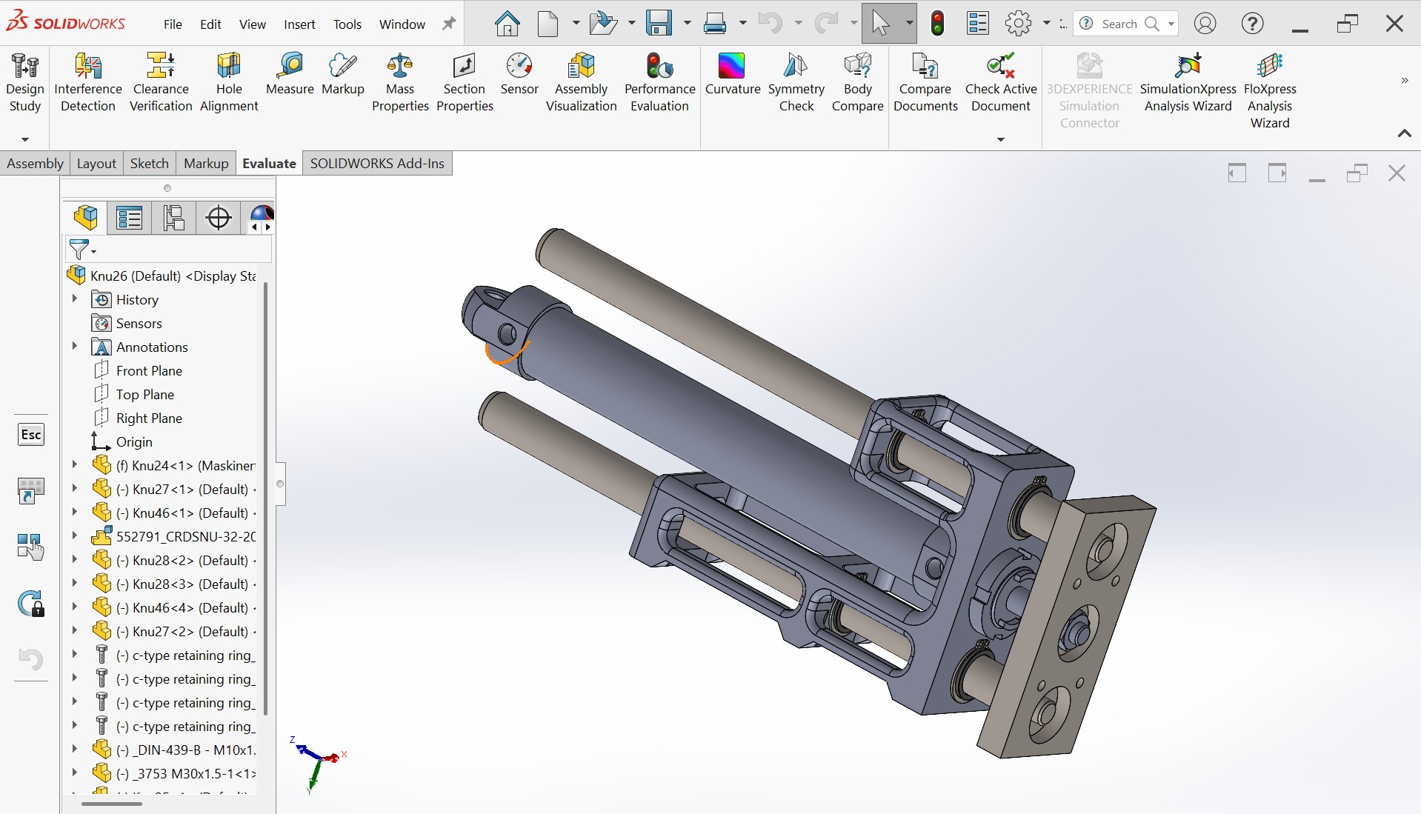The height and width of the screenshot is (814, 1421).
Task: Switch to the ConfigurationManager tab
Action: (174, 218)
